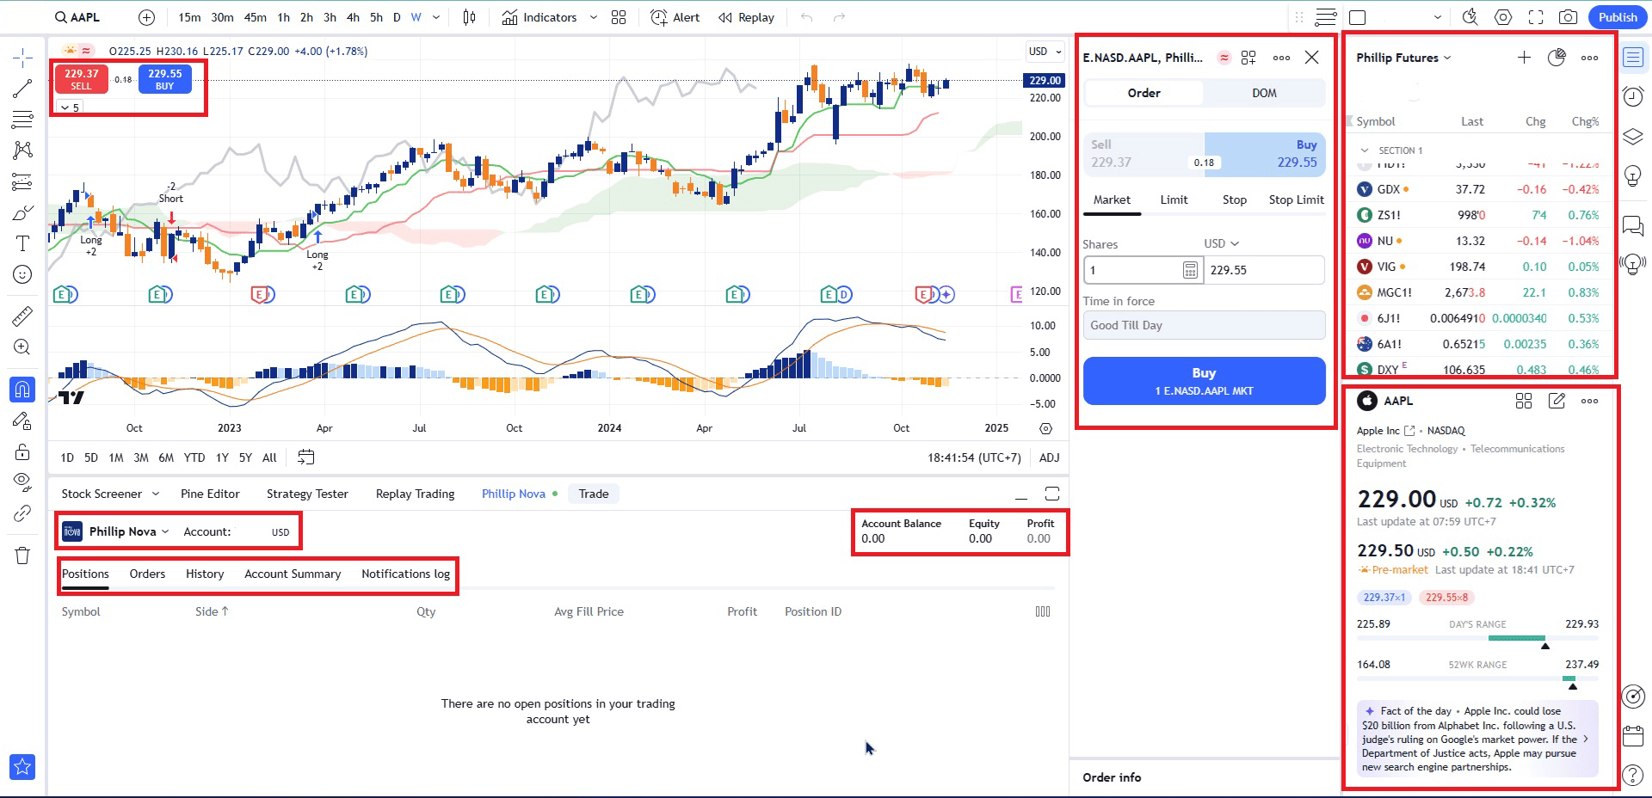Switch to Replay Trading tab

[415, 494]
